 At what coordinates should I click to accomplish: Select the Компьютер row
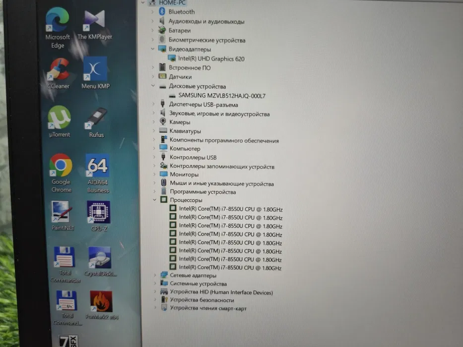click(x=180, y=148)
